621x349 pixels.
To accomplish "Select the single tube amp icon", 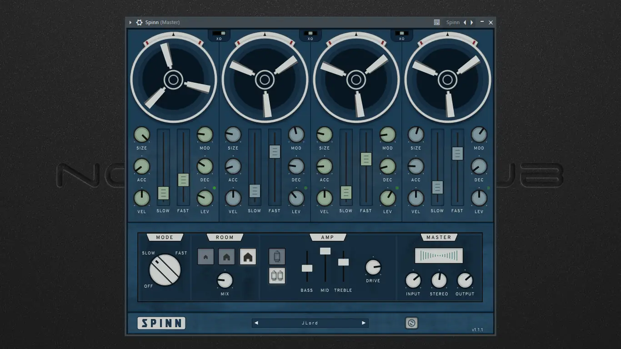I will coord(276,256).
